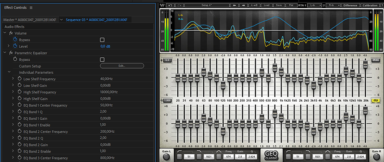Click the Gain L knob
Viewport: 384px width, 162px height.
(x=166, y=157)
